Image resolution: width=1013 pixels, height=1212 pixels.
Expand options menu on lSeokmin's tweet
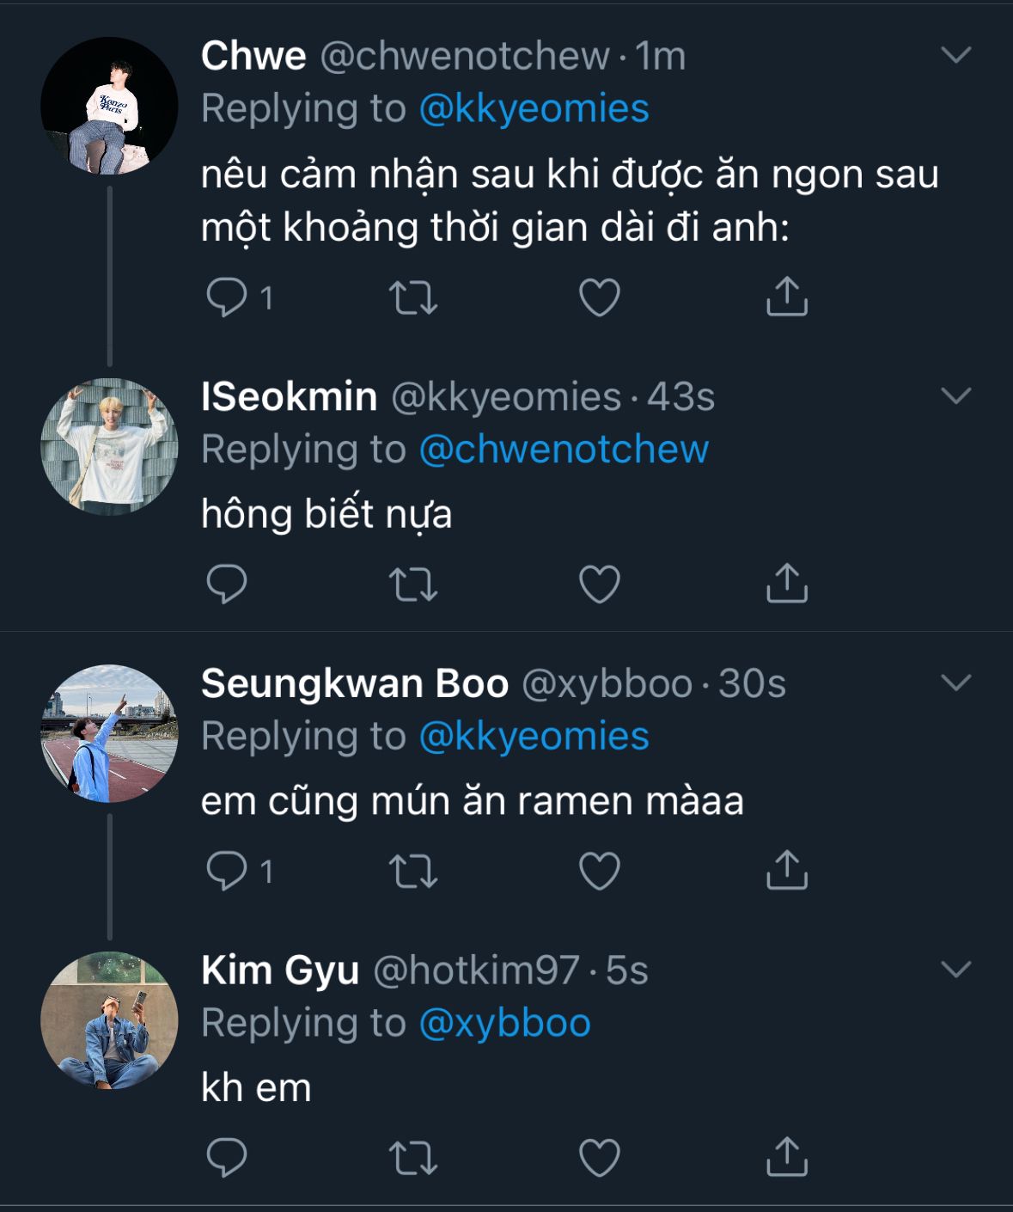(x=955, y=396)
